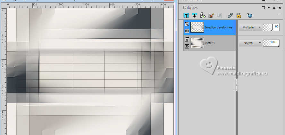
Task: Click the toolbar overflow chevron in Calques
Action: click(280, 15)
